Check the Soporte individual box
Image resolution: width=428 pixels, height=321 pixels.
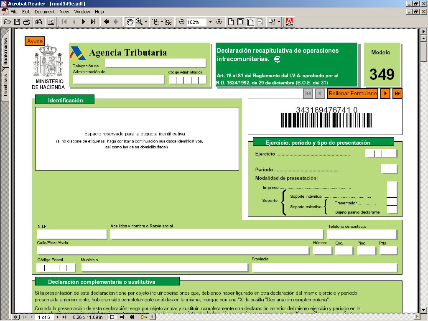[x=392, y=194]
